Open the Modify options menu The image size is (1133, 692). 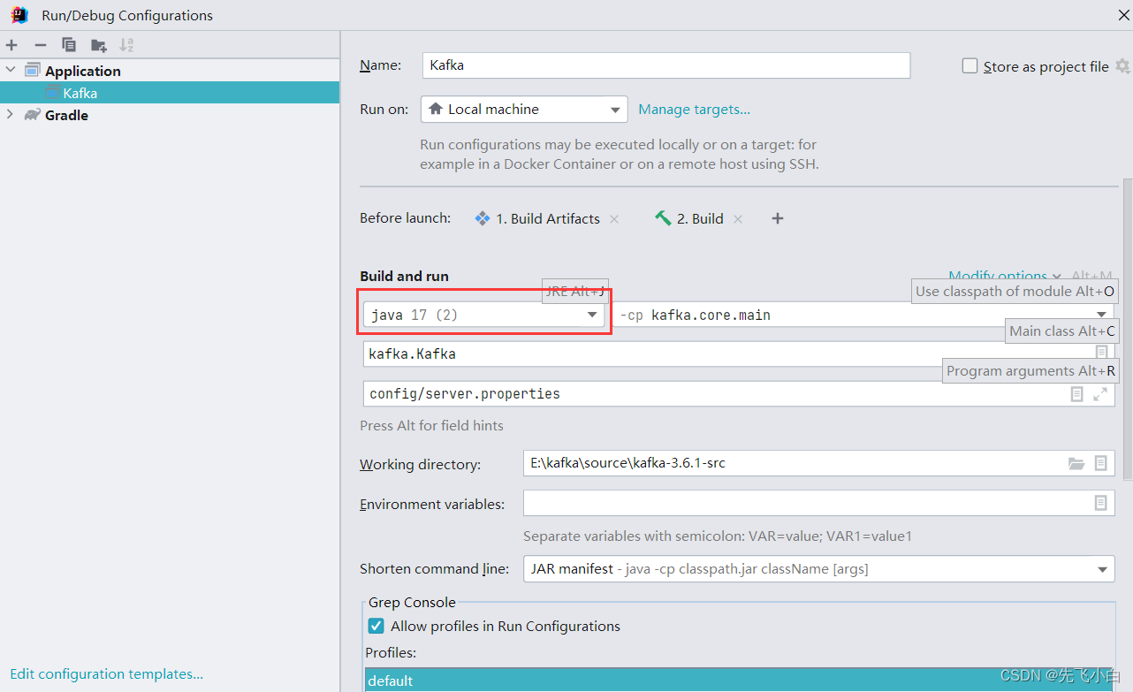1005,276
